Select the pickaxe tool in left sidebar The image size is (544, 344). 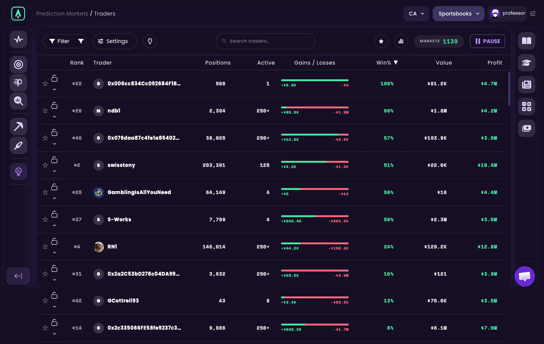click(x=19, y=126)
